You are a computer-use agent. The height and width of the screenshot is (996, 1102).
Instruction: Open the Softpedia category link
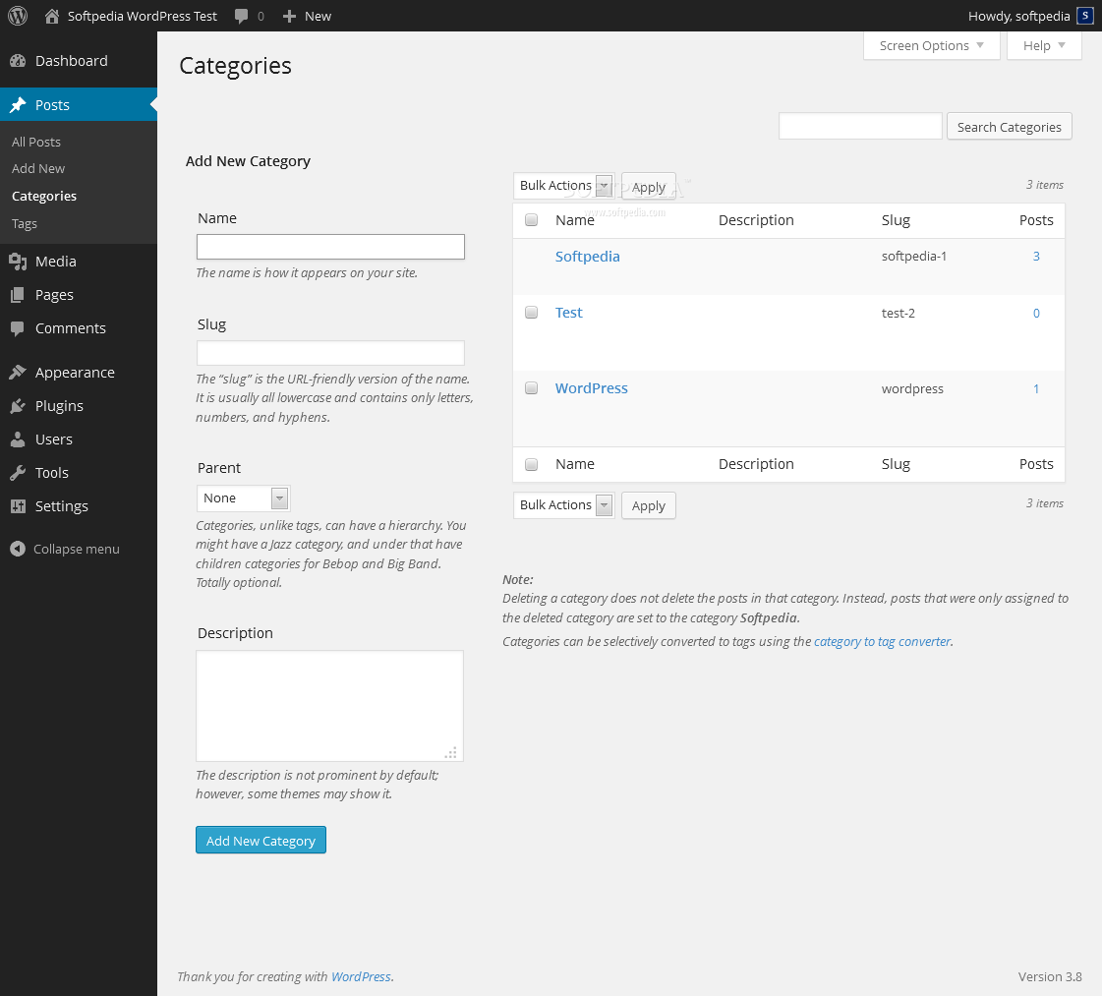pos(588,257)
